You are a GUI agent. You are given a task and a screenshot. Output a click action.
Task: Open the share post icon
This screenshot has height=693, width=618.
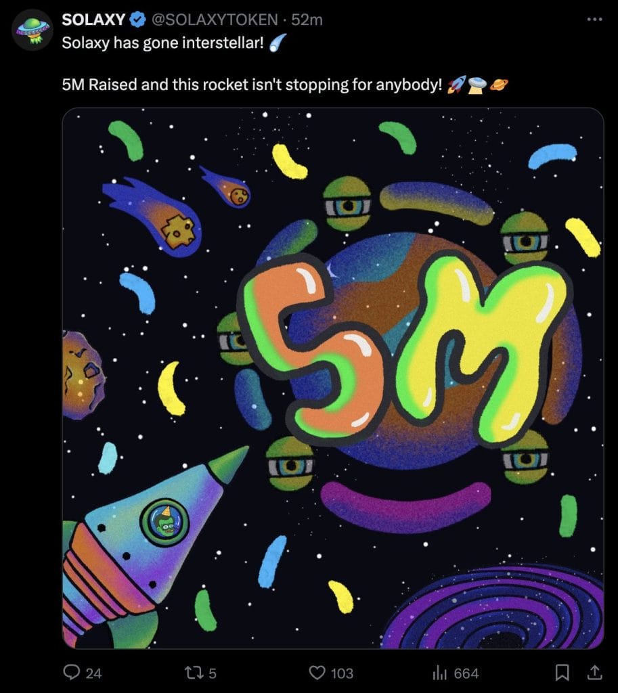click(x=594, y=673)
